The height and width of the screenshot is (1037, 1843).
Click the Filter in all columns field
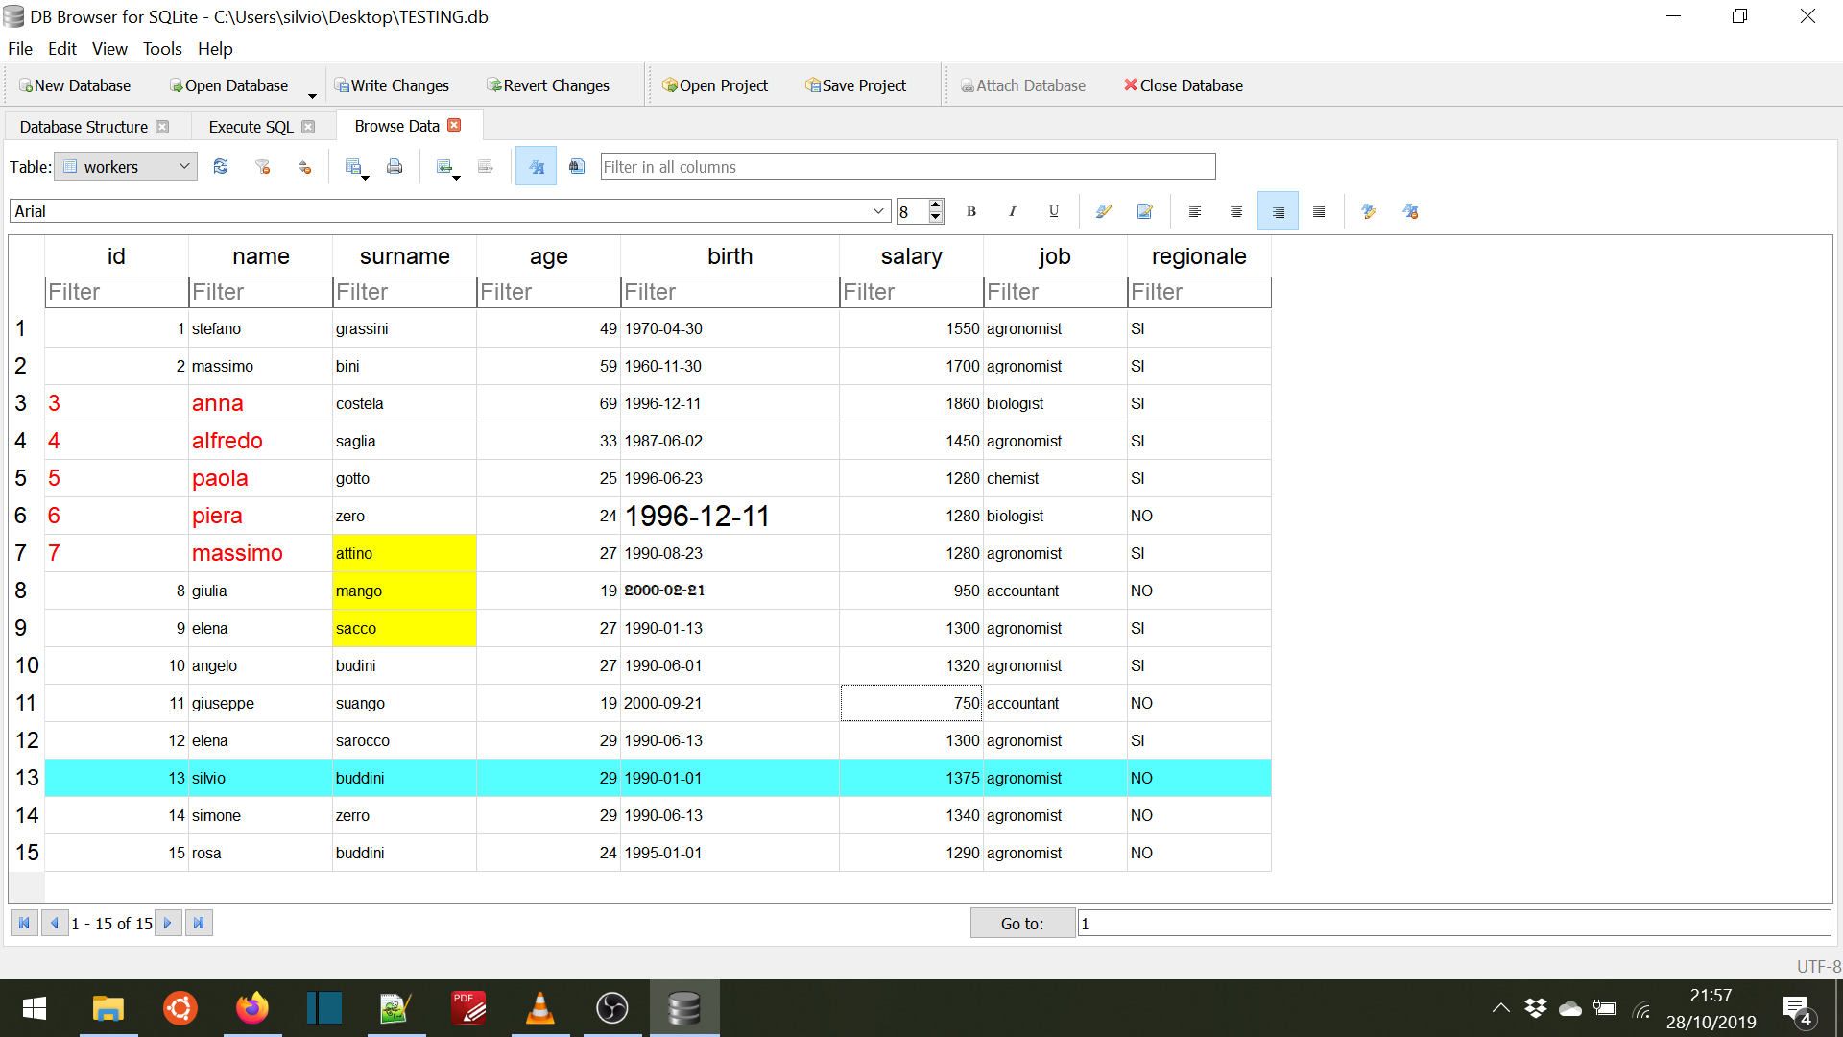tap(906, 165)
